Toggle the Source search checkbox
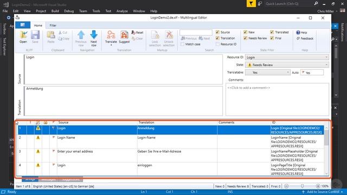The width and height of the screenshot is (347, 195). coord(217,32)
